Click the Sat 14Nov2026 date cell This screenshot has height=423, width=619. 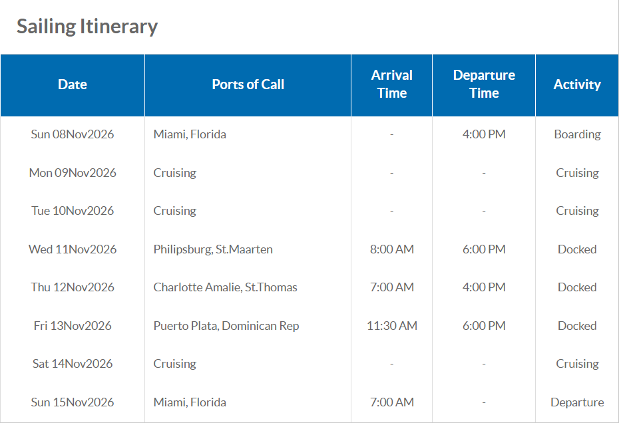tap(73, 364)
